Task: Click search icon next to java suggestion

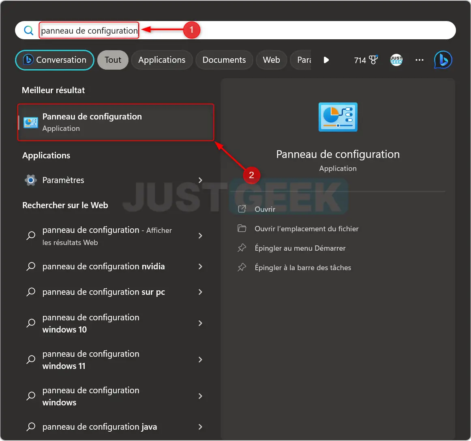Action: pyautogui.click(x=31, y=427)
